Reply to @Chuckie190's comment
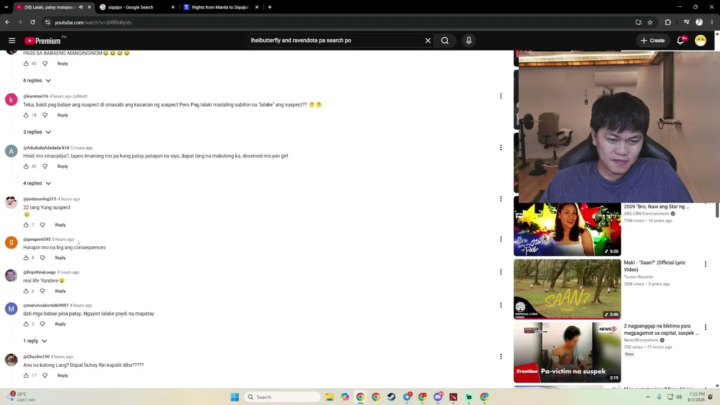 62,375
